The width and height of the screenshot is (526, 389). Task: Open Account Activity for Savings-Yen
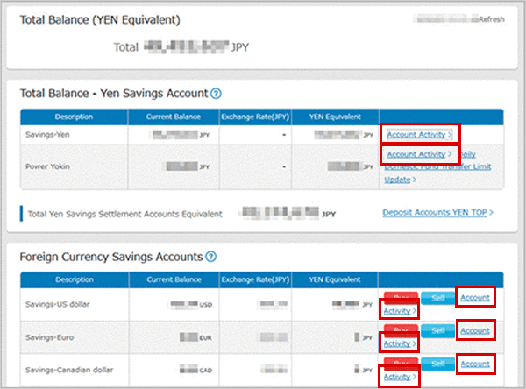(417, 135)
